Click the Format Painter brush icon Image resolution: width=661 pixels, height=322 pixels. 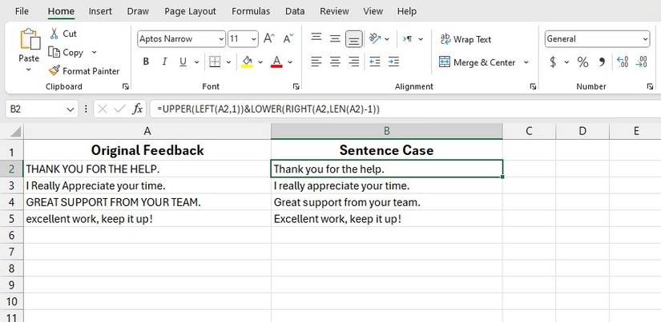[x=54, y=70]
